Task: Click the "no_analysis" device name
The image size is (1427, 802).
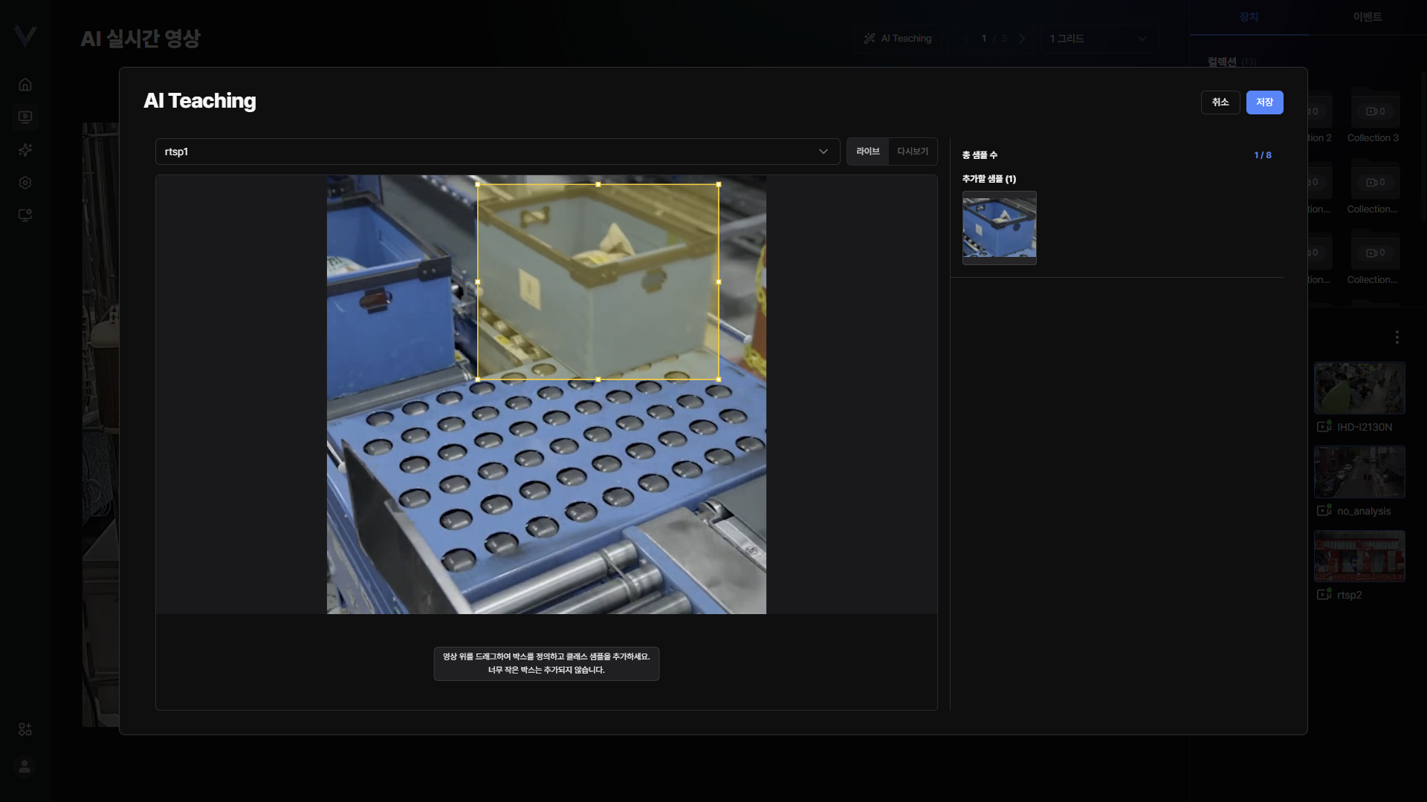Action: (x=1364, y=511)
